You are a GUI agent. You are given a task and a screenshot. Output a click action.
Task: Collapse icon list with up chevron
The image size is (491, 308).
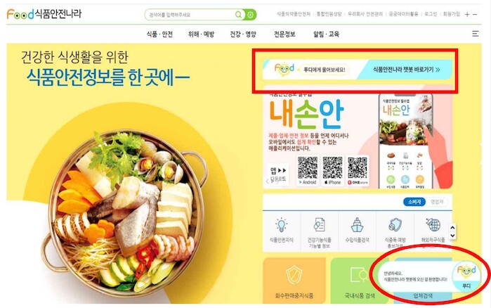point(452,227)
